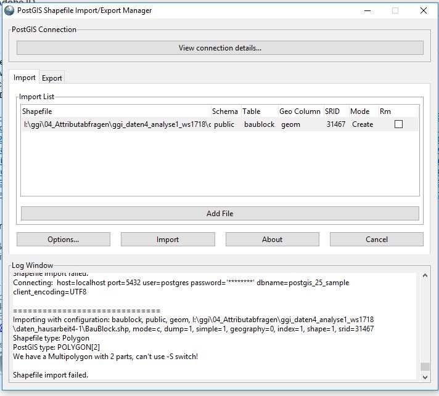
Task: Start the shapefile Import
Action: 168,240
